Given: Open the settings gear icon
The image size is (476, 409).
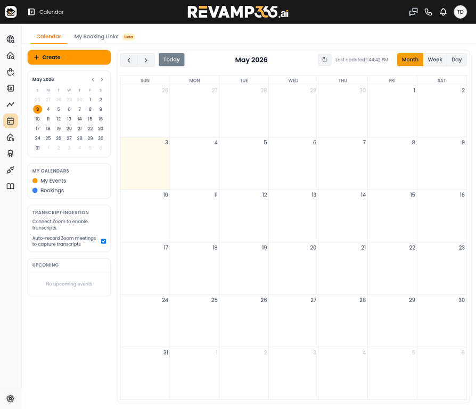Looking at the screenshot, I should point(11,398).
